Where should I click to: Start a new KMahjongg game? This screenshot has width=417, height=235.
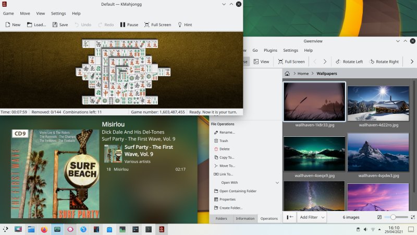(x=12, y=25)
